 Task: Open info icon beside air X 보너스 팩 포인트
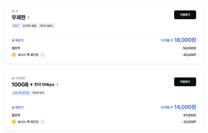pyautogui.click(x=42, y=55)
